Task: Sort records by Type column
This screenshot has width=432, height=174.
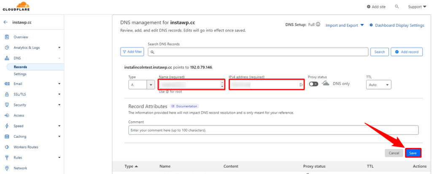Action: 131,166
